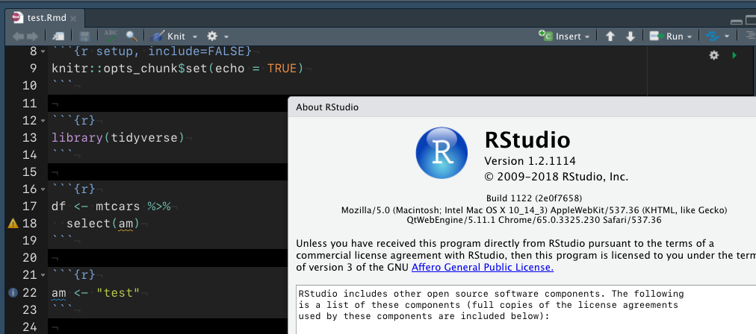Viewport: 756px width, 334px height.
Task: Collapse the chunk at line 16
Action: click(x=43, y=189)
